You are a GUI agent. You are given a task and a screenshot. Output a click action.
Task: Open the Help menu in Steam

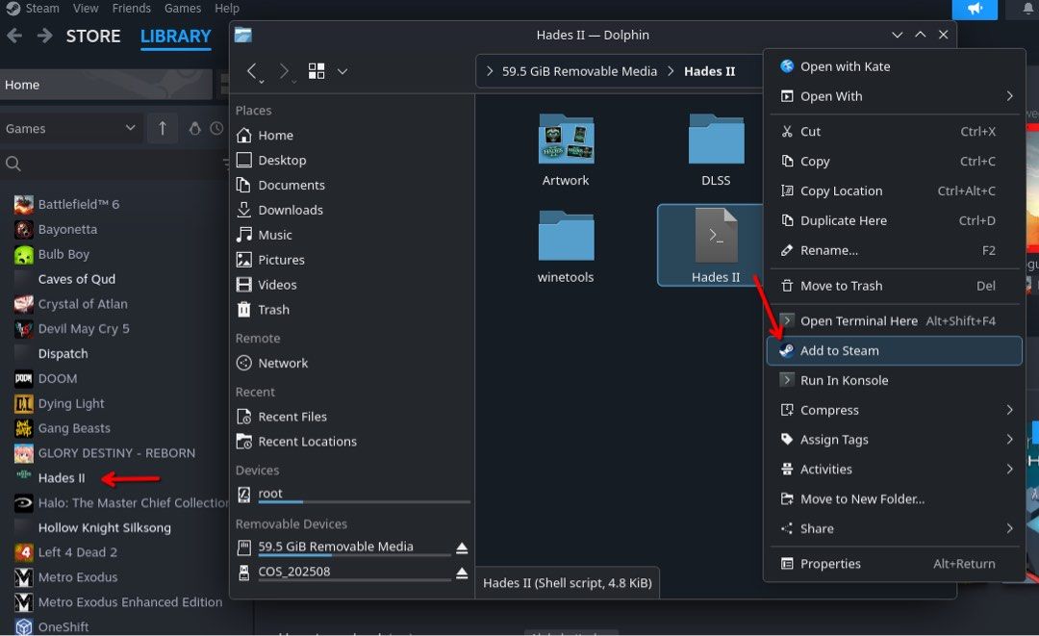pos(227,9)
